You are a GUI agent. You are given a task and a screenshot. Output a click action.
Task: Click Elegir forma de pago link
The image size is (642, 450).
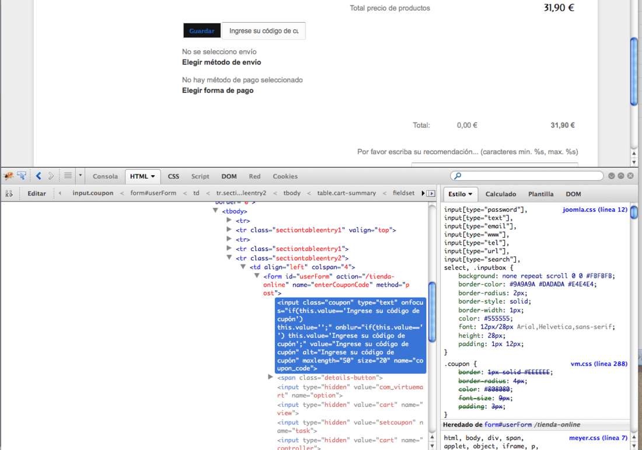point(218,90)
